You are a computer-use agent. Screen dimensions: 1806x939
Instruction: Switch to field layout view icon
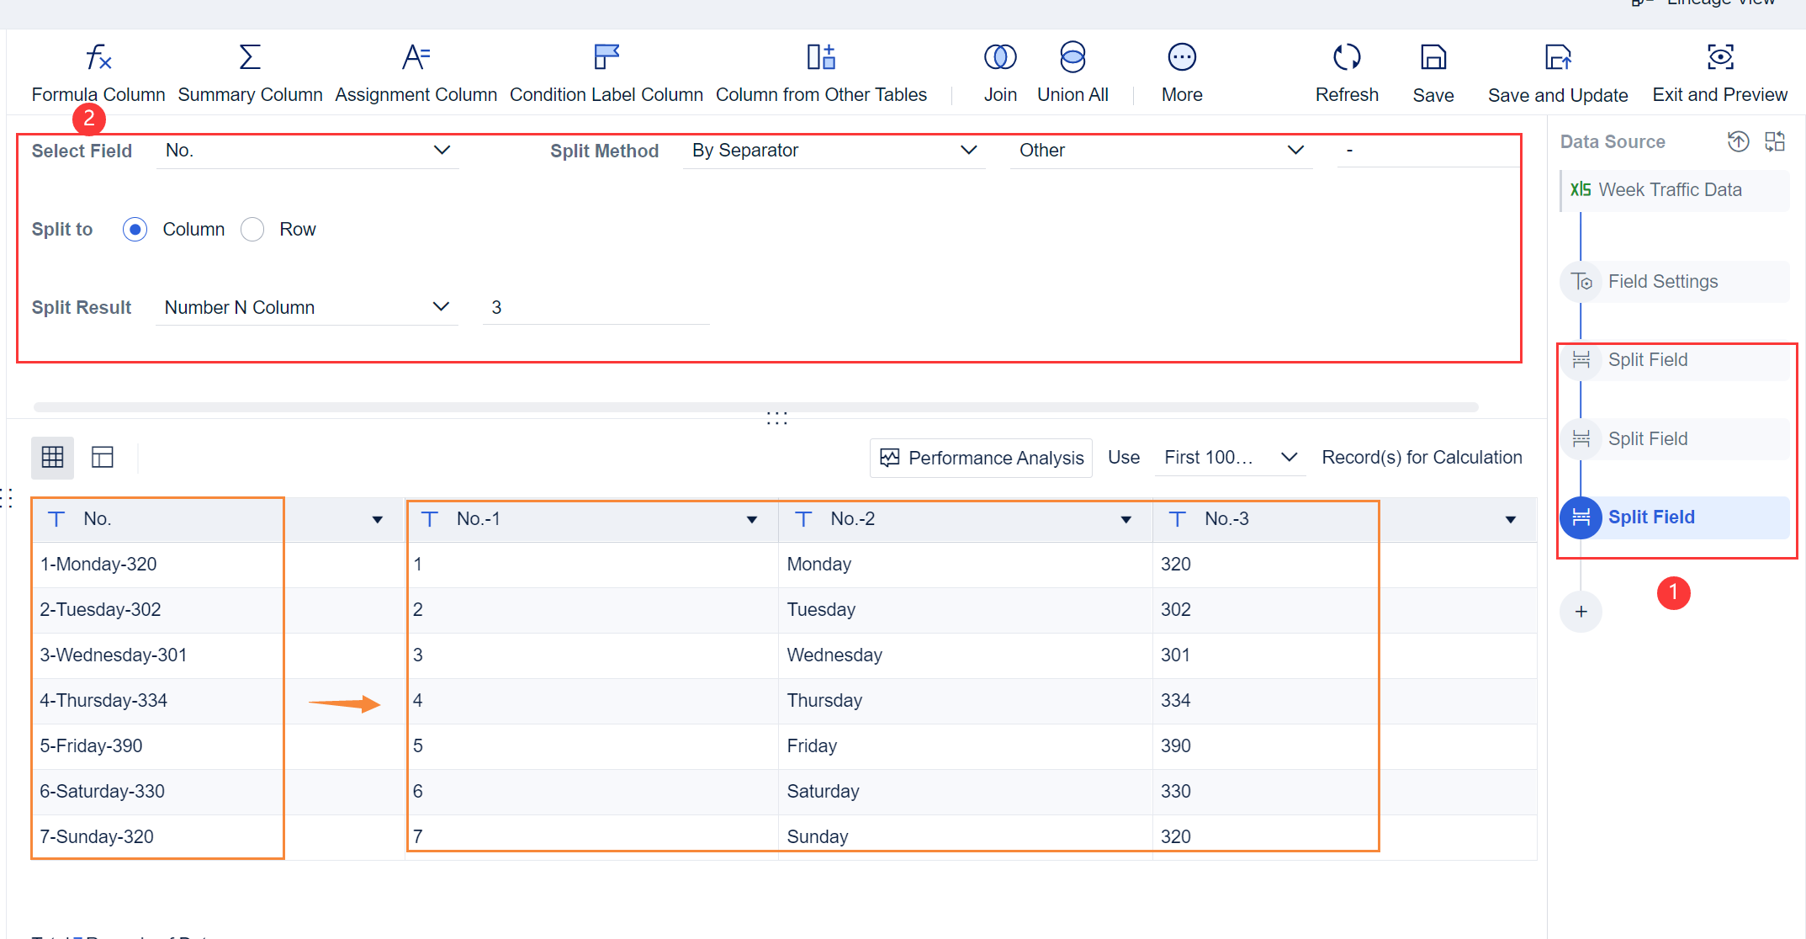click(x=103, y=457)
